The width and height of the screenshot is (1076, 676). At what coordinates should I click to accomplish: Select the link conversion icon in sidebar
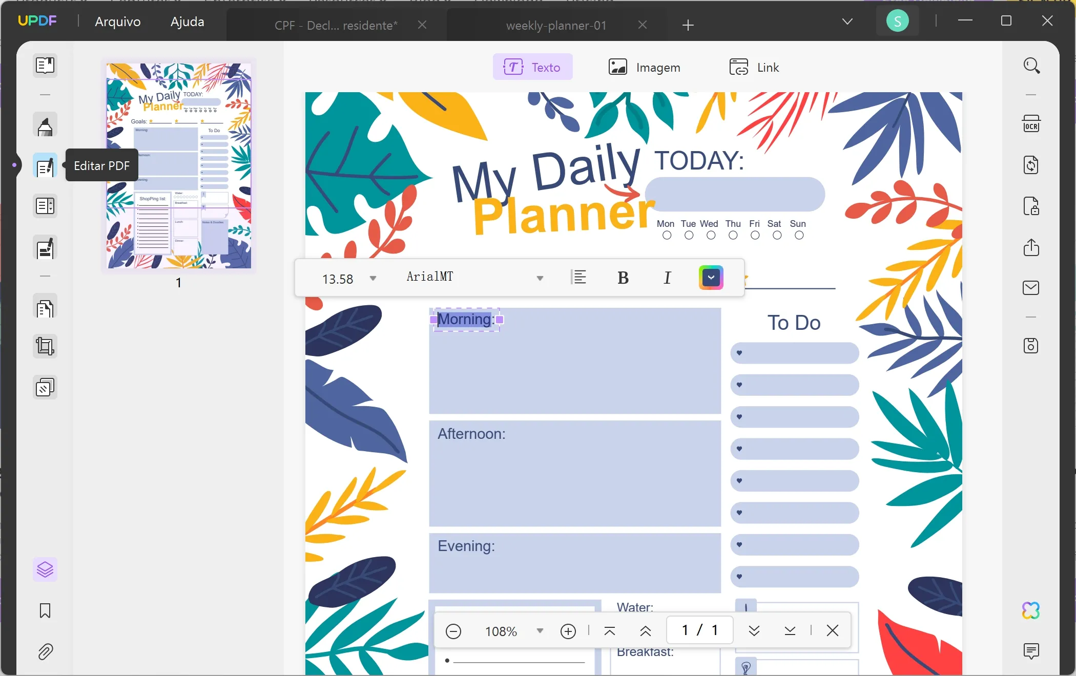(x=1031, y=165)
